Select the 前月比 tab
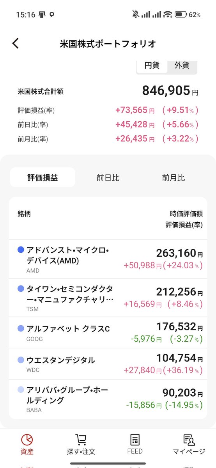 pyautogui.click(x=174, y=177)
